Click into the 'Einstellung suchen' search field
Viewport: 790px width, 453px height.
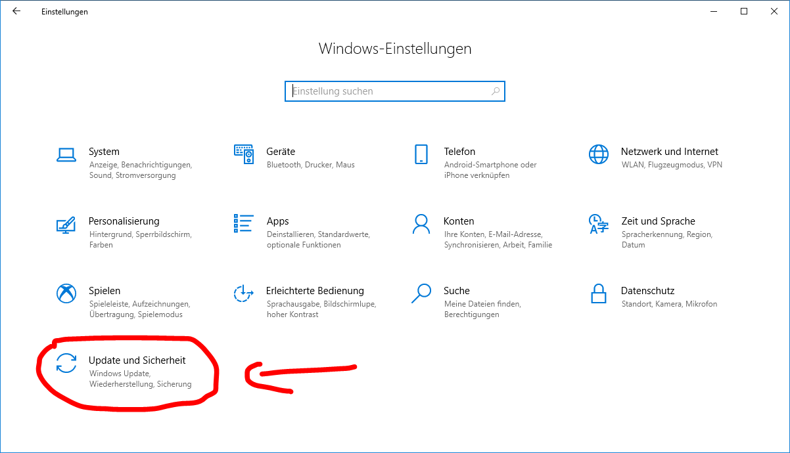395,91
